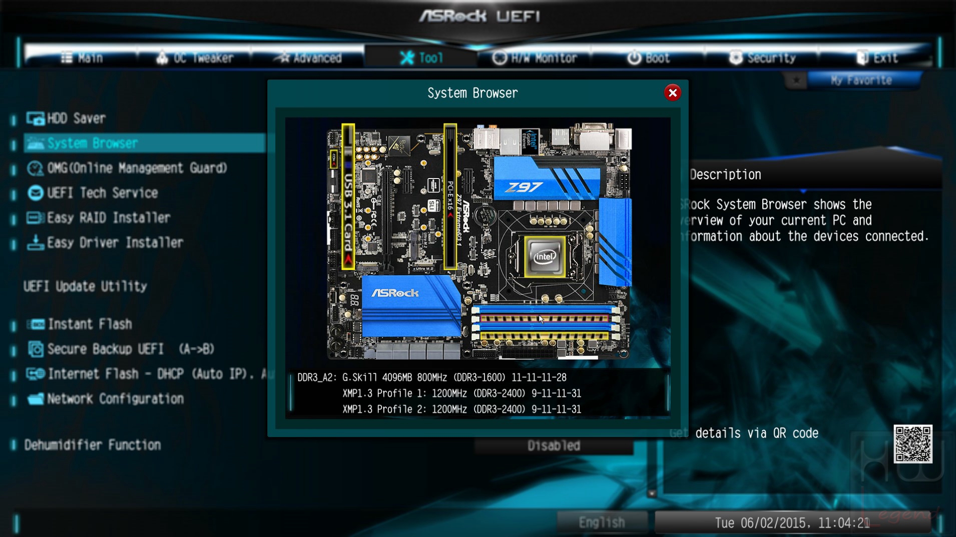
Task: Click the date and time display
Action: 792,523
